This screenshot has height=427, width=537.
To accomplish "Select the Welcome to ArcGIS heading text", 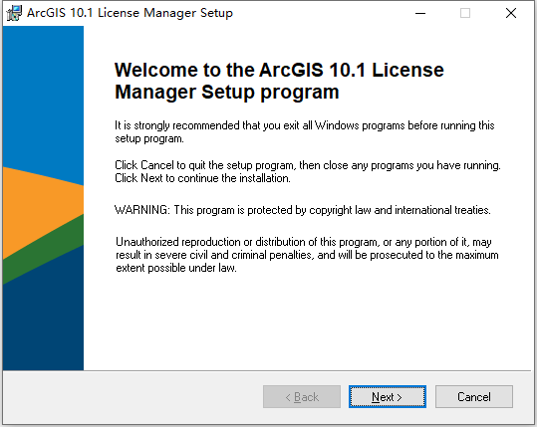I will tap(279, 81).
